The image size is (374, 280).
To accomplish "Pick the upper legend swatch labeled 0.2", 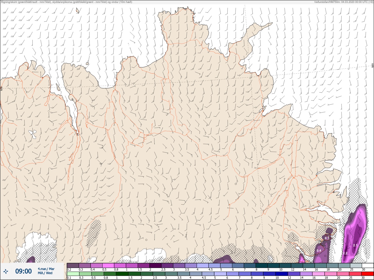I will (x=73, y=265).
